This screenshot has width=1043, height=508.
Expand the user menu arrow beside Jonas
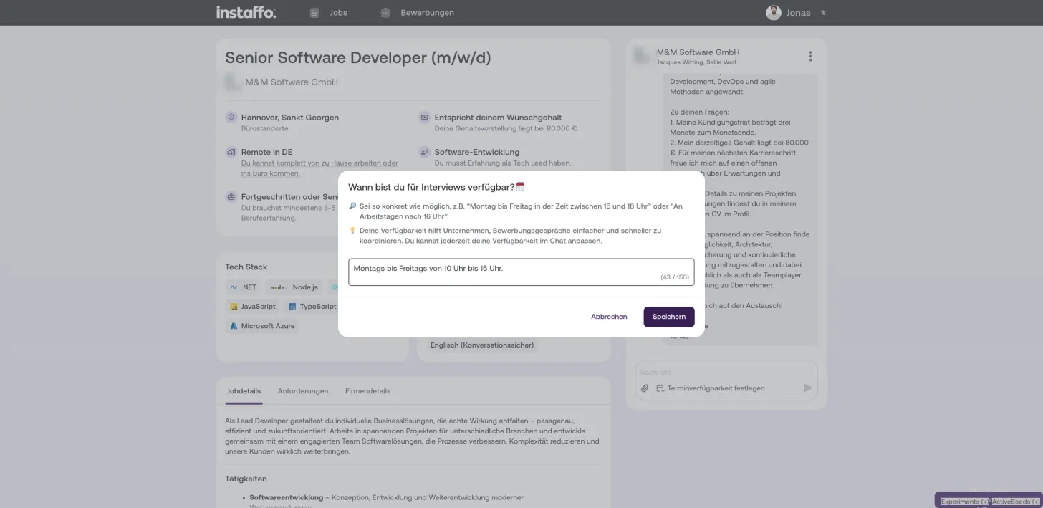click(x=823, y=13)
